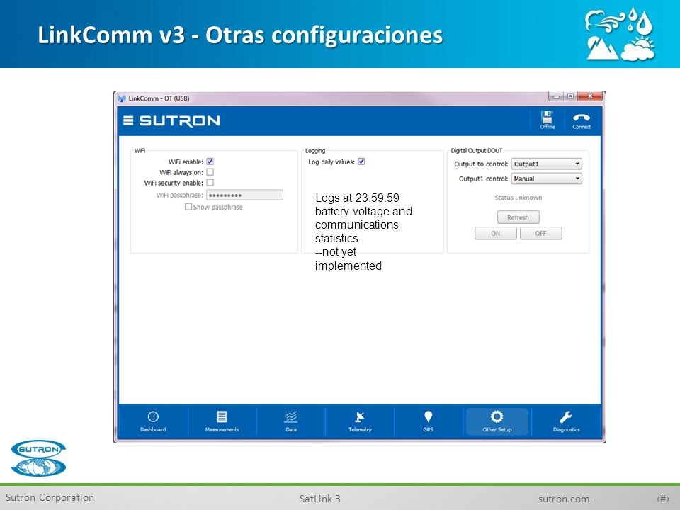Click the OFF button
Image resolution: width=680 pixels, height=510 pixels.
(540, 233)
